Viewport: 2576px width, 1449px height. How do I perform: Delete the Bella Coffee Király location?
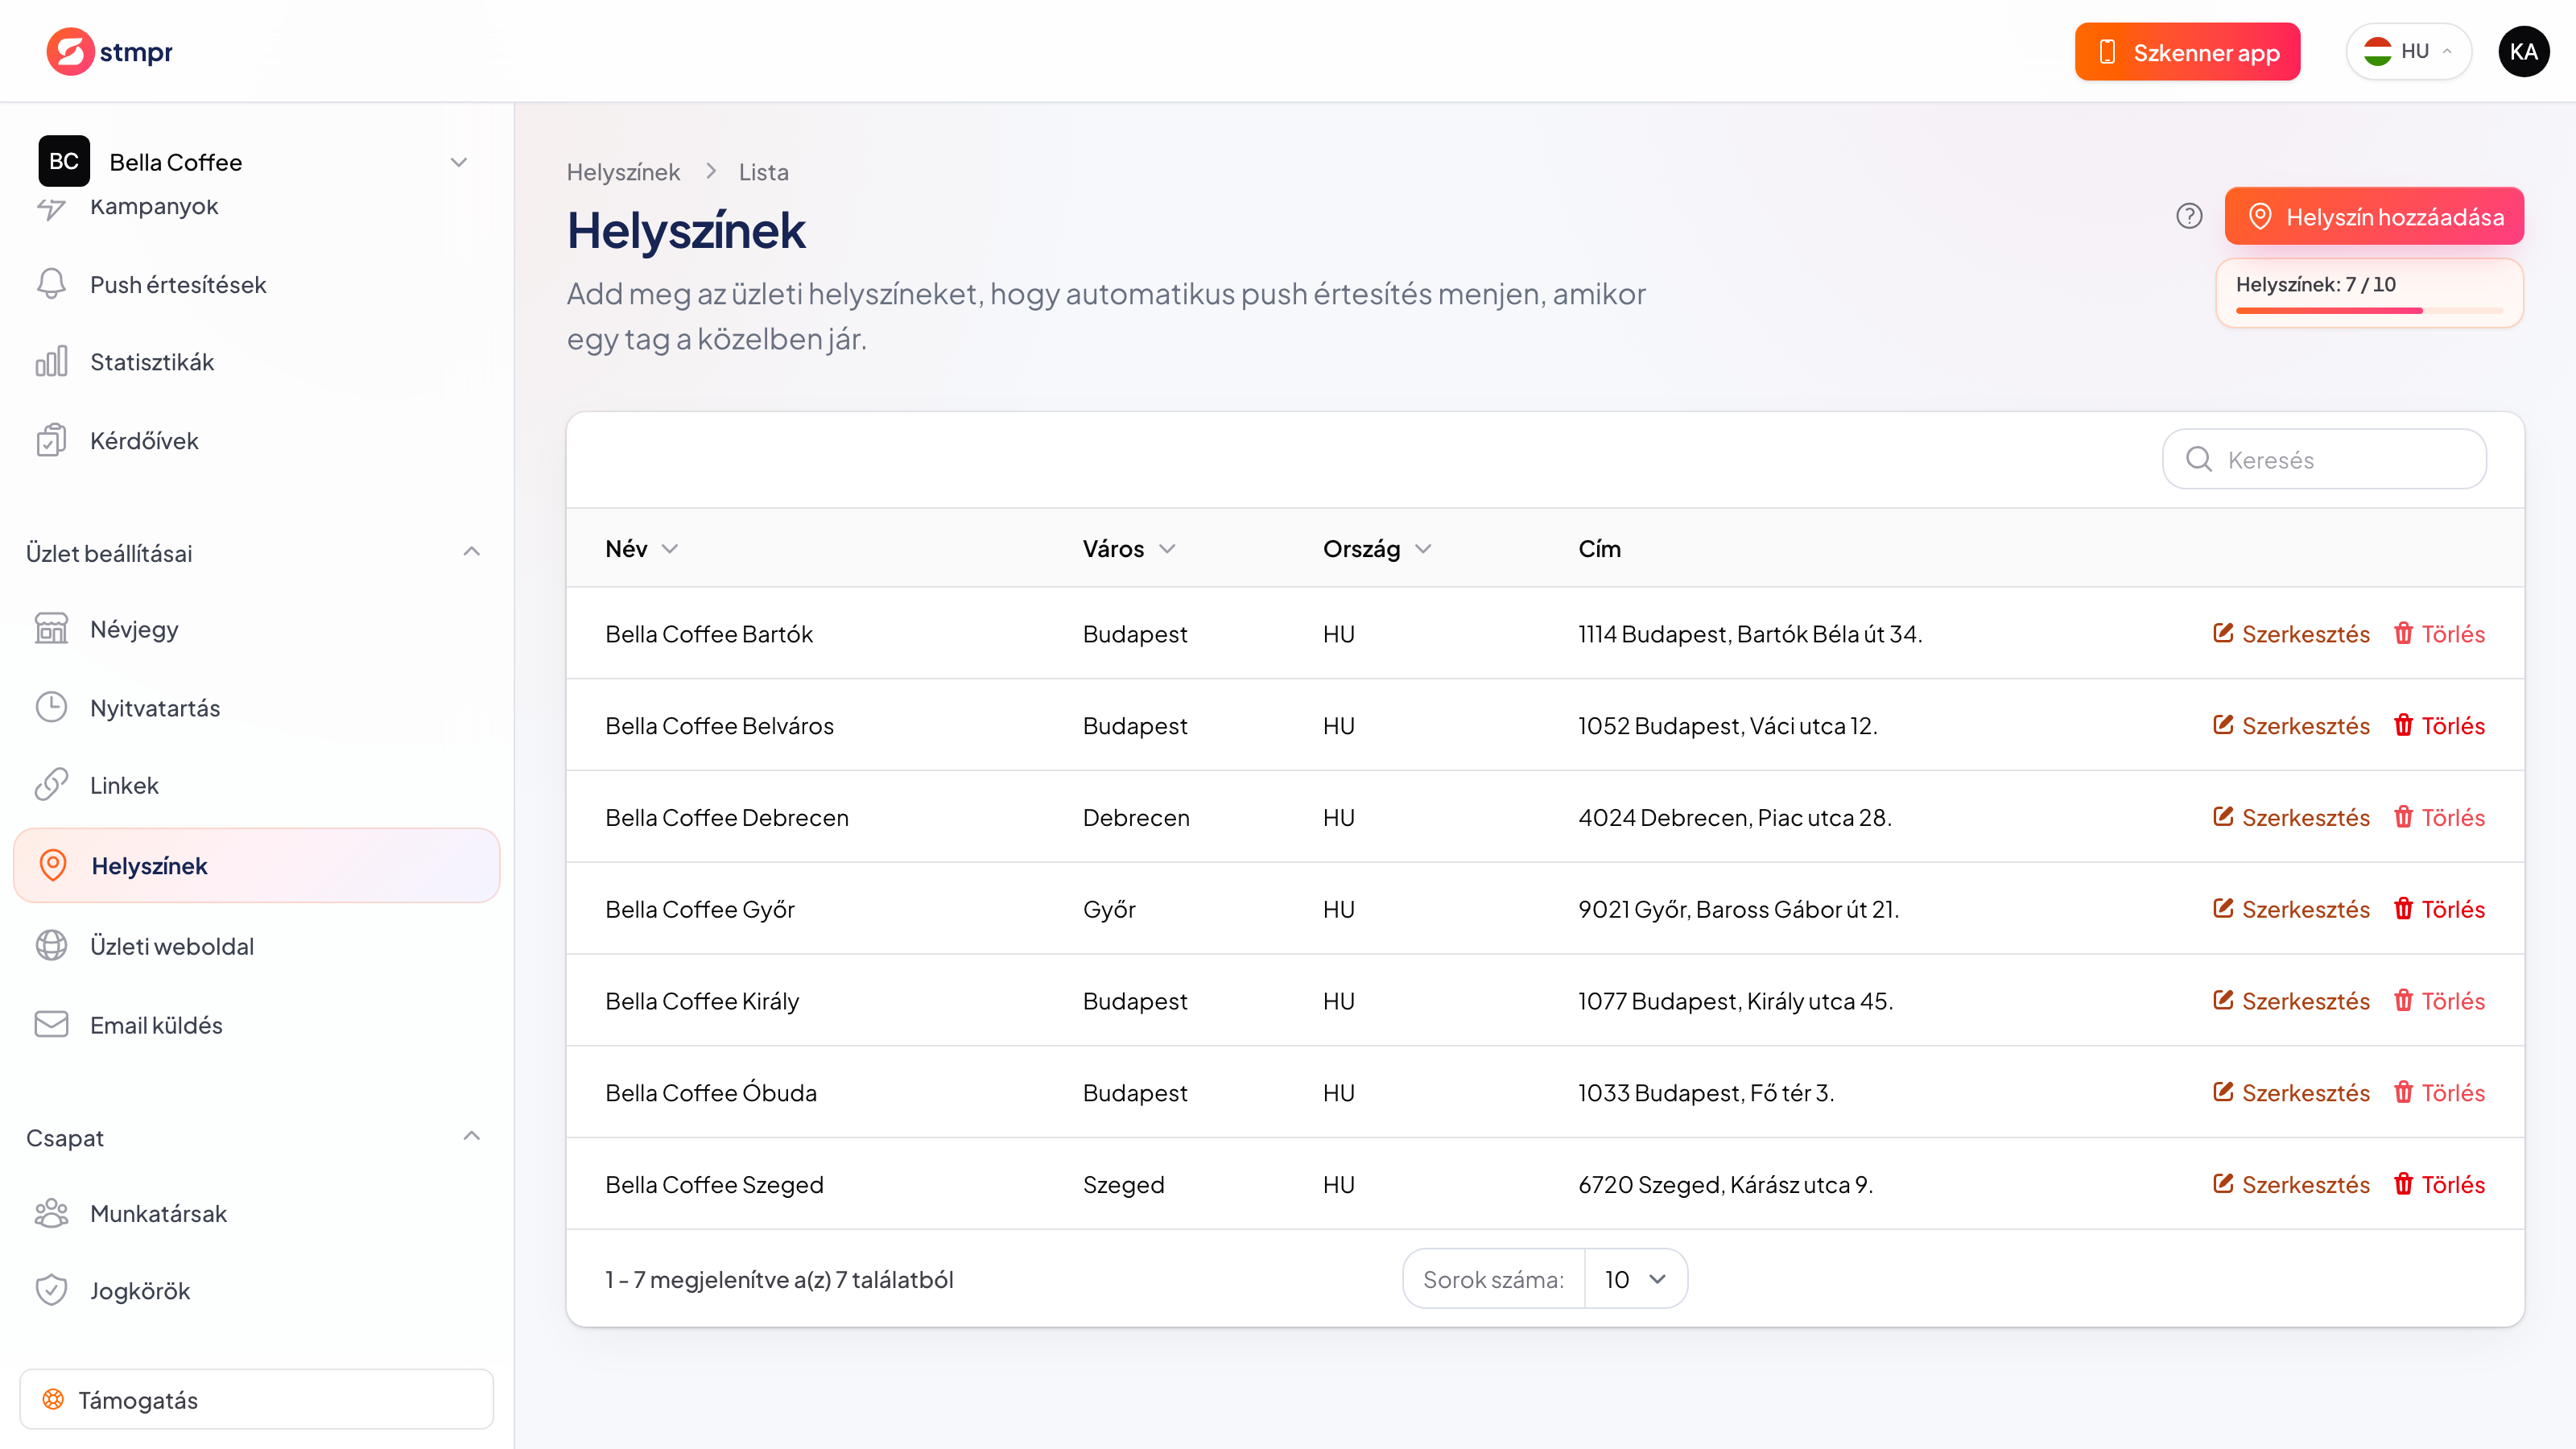pyautogui.click(x=2440, y=1000)
